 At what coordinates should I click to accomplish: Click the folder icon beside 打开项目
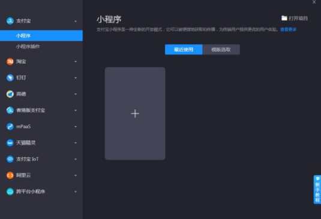click(x=284, y=18)
